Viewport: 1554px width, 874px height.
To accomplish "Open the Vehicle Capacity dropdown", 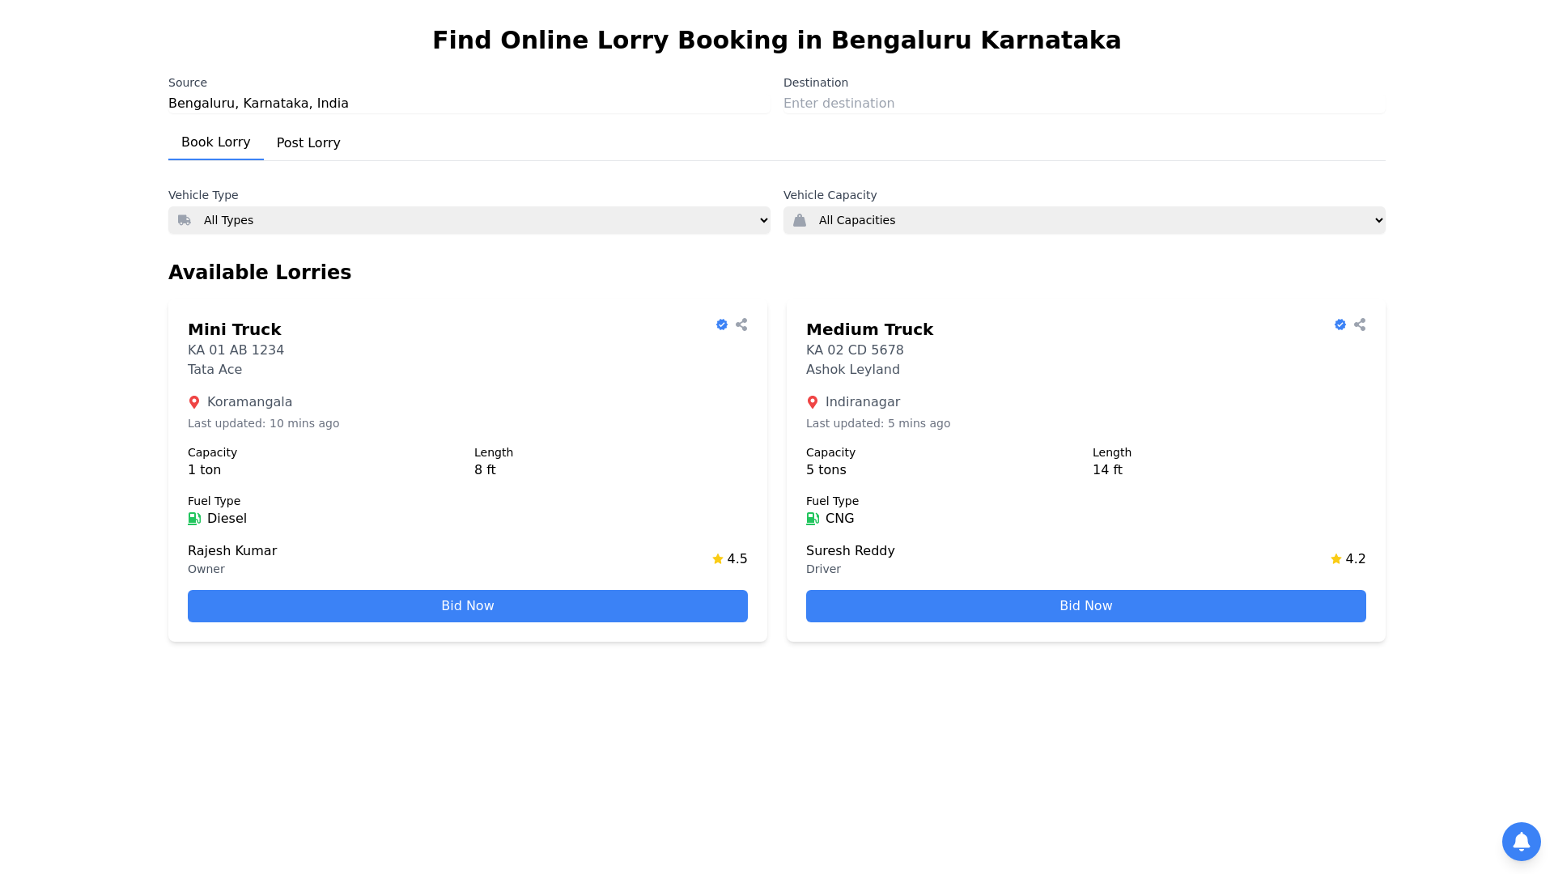I will click(1085, 220).
